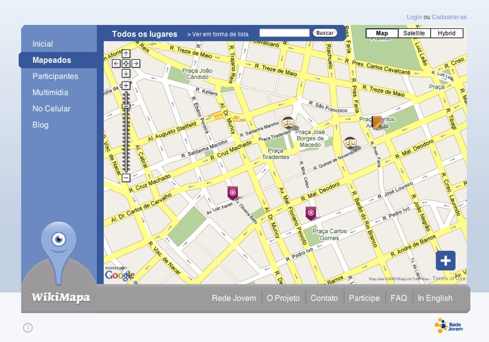Click the Rede Jovem logo

[449, 326]
